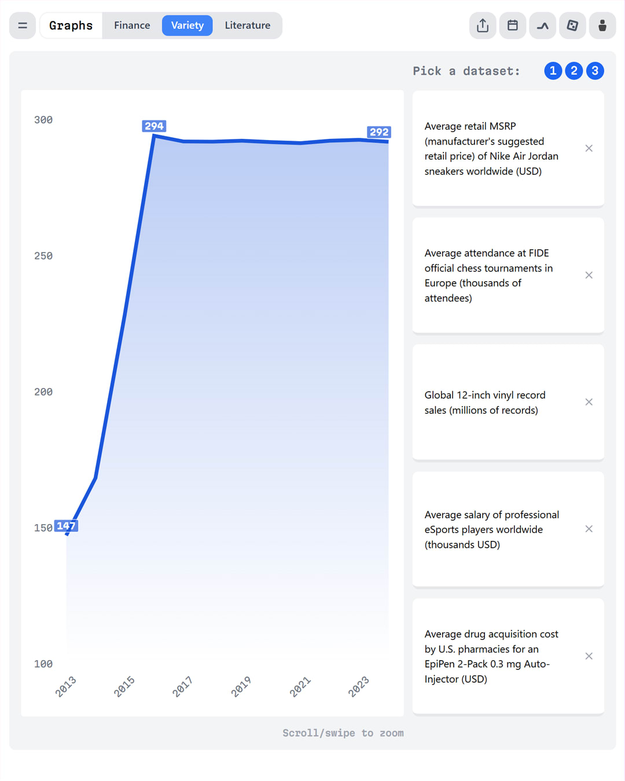
Task: Dismiss the EpiPen acquisition cost dataset
Action: (589, 656)
